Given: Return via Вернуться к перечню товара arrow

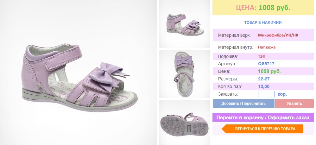Looking at the screenshot, I should 262,129.
